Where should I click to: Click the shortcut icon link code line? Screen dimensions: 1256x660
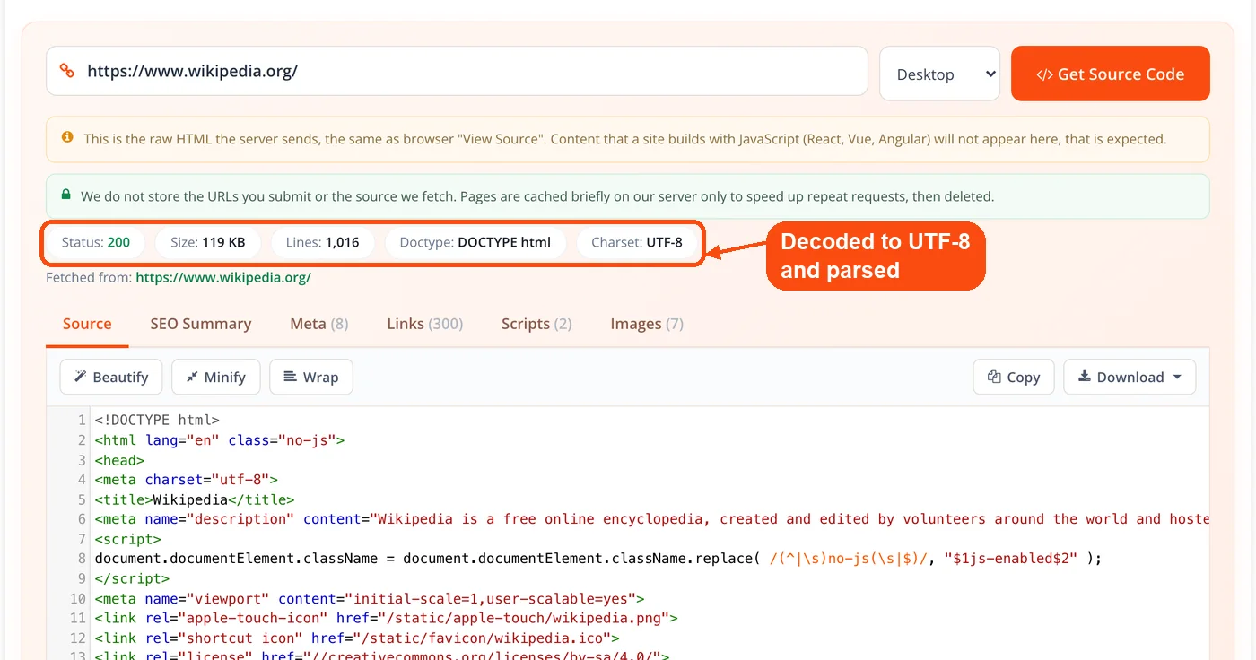[357, 638]
